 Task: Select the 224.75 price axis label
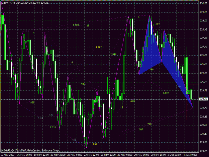pos(204,91)
